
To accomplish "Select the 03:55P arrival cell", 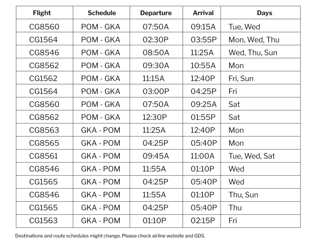I will coord(203,40).
